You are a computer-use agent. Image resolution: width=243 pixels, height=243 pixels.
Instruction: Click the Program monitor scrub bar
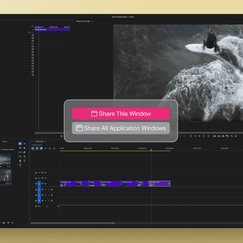coord(211,133)
